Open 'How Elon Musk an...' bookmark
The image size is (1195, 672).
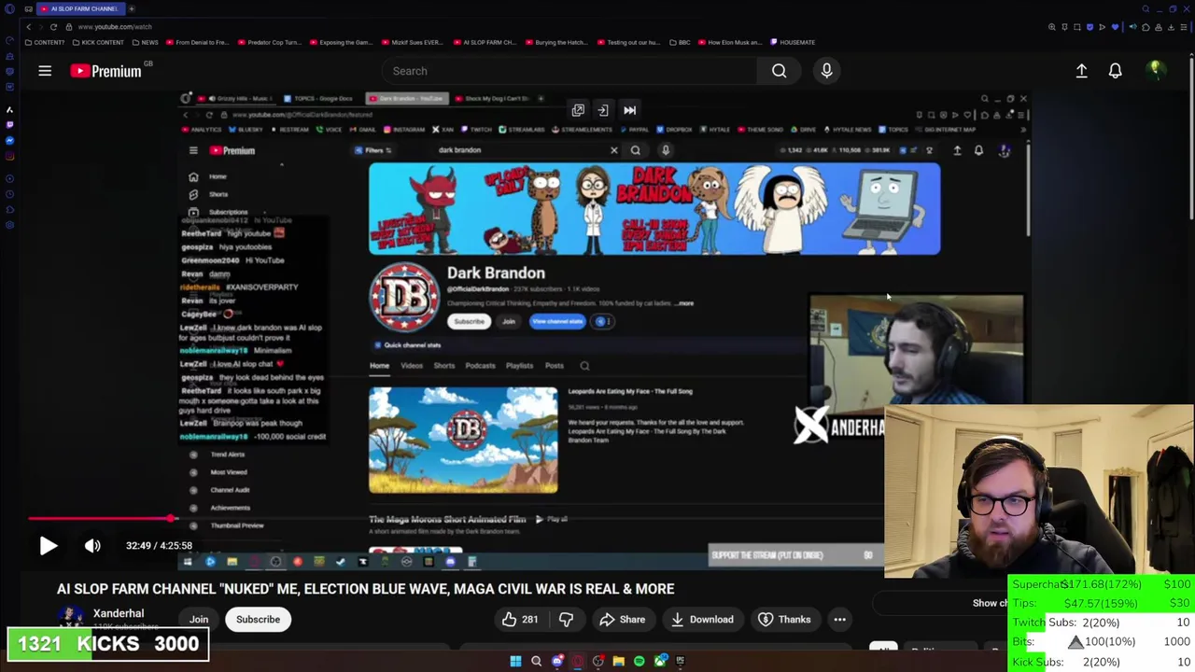click(731, 42)
